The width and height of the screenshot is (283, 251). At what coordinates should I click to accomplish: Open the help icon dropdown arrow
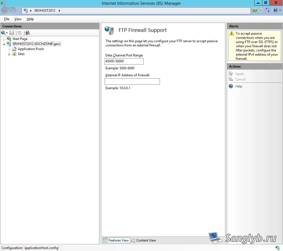[x=280, y=10]
